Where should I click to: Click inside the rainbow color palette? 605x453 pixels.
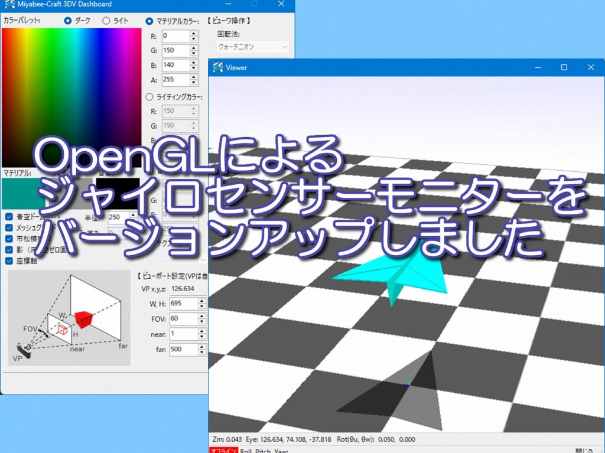71,97
